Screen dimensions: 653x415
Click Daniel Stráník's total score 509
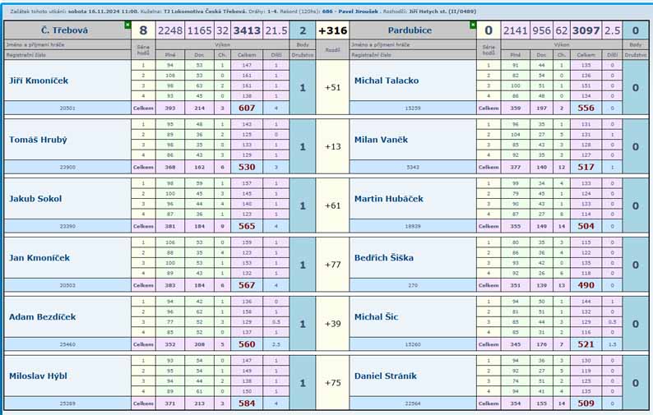(586, 403)
